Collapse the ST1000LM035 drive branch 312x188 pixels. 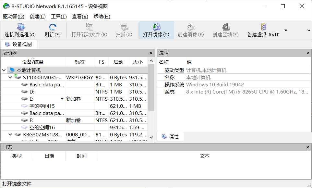pos(10,77)
